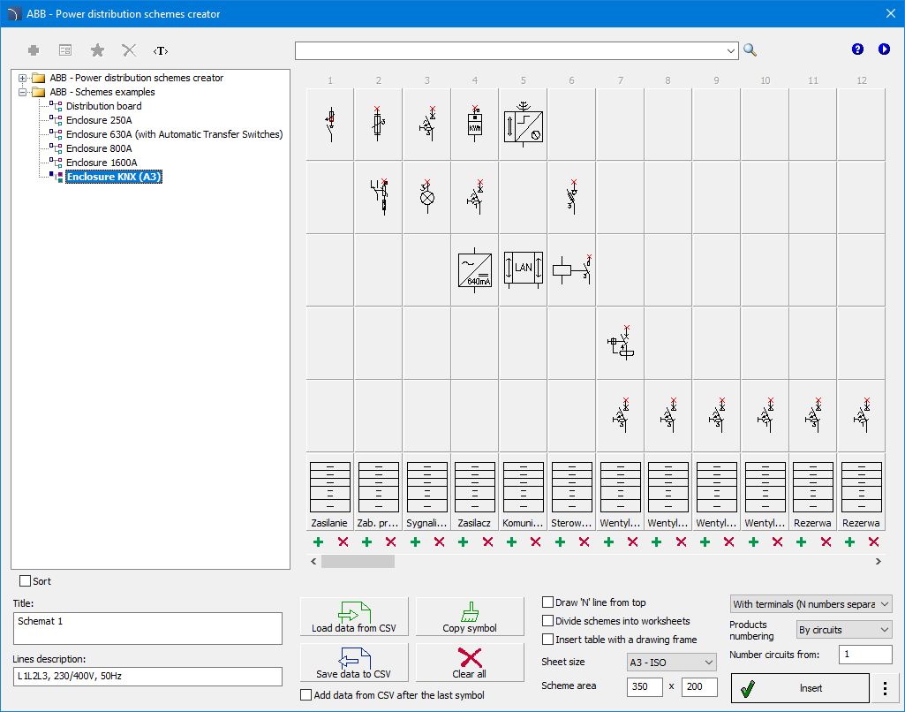
Task: Click the Title text field
Action: 147,628
